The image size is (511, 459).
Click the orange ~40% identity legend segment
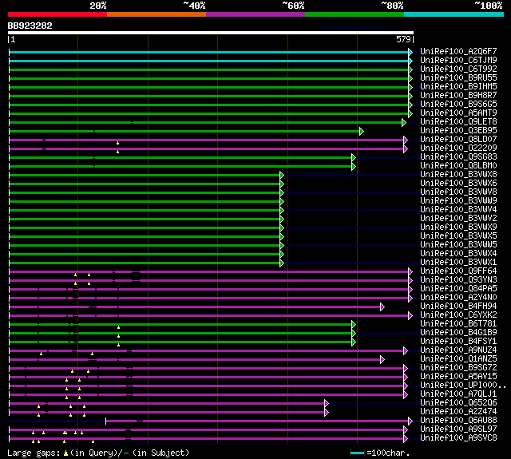coord(156,14)
